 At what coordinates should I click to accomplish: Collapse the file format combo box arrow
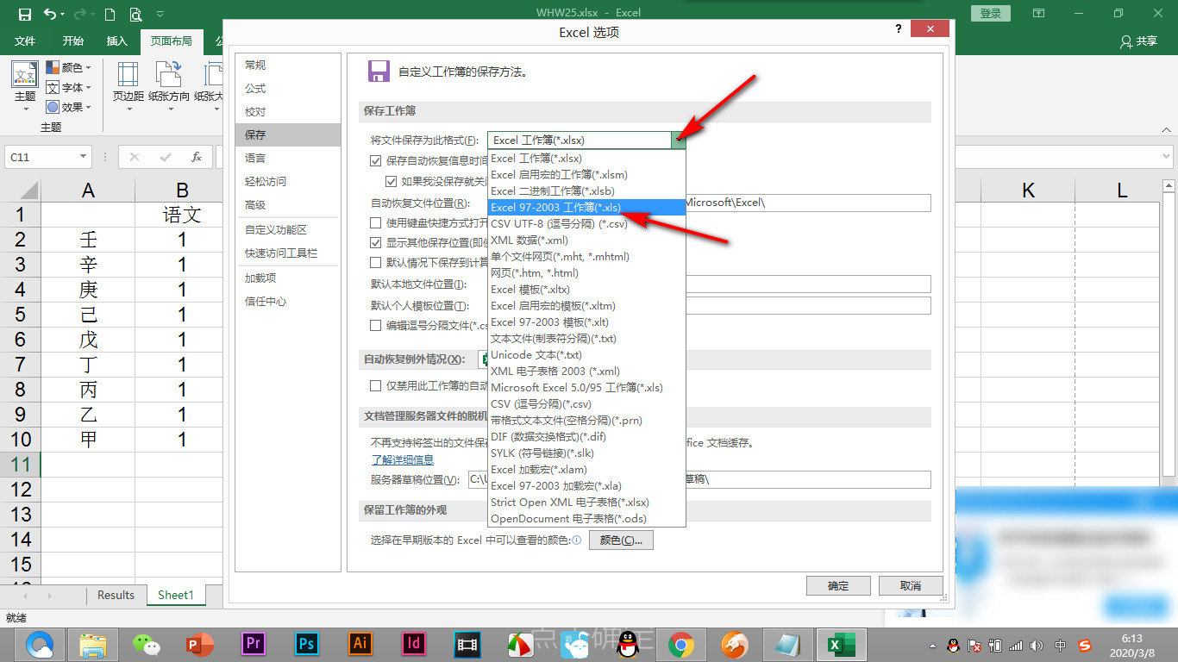[679, 140]
